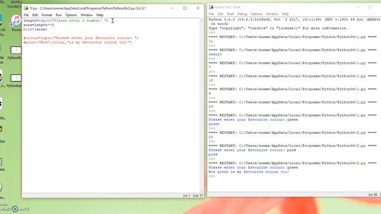The width and height of the screenshot is (381, 214).
Task: Open Format menu in 2.py editor
Action: point(46,15)
